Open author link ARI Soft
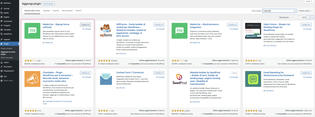The width and height of the screenshot is (315, 117). click(x=122, y=88)
